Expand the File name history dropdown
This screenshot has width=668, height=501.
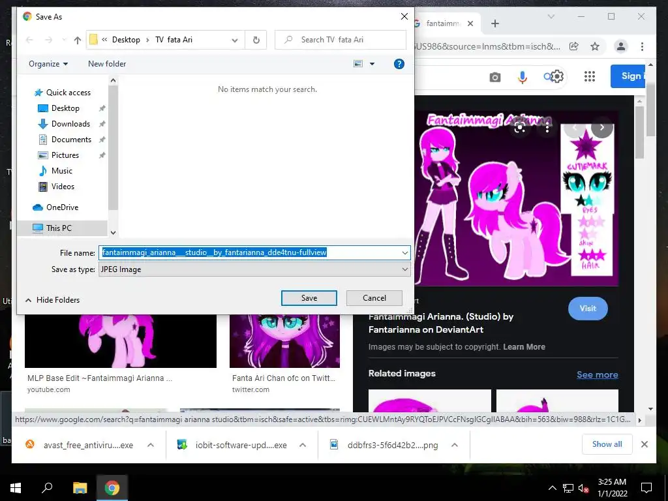click(404, 252)
